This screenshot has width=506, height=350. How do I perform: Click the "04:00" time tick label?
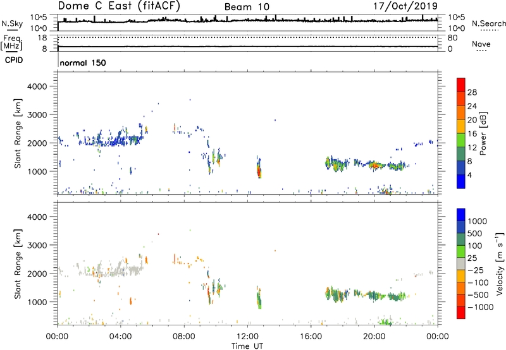[120, 337]
